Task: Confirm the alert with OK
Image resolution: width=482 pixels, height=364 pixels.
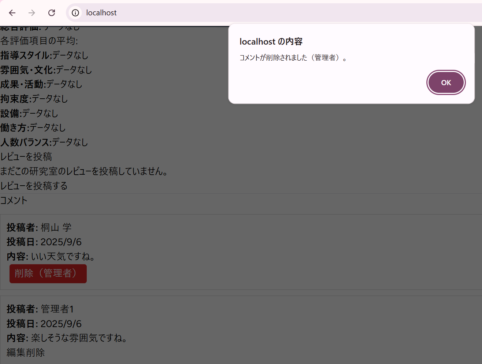Action: [446, 83]
